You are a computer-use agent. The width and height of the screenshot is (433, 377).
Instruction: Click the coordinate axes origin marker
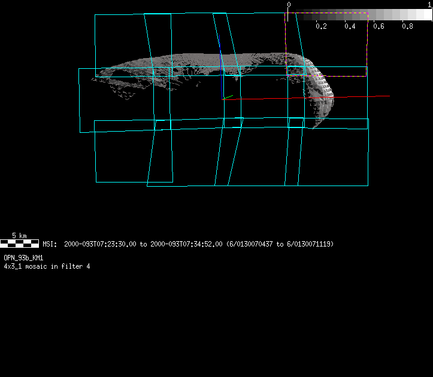click(223, 99)
